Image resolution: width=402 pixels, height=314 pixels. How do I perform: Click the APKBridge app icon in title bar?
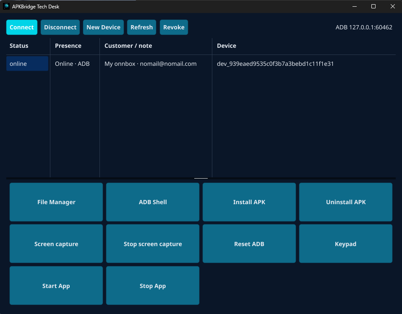pyautogui.click(x=6, y=6)
